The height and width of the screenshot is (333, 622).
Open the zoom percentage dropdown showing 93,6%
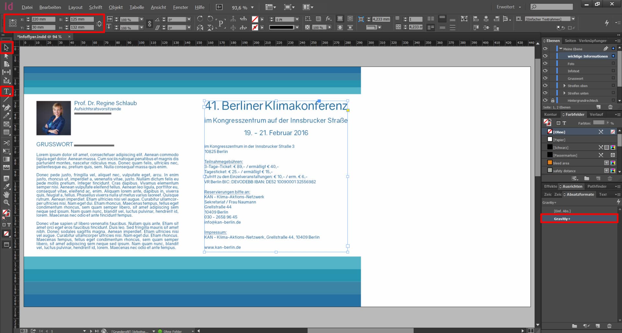(x=252, y=7)
